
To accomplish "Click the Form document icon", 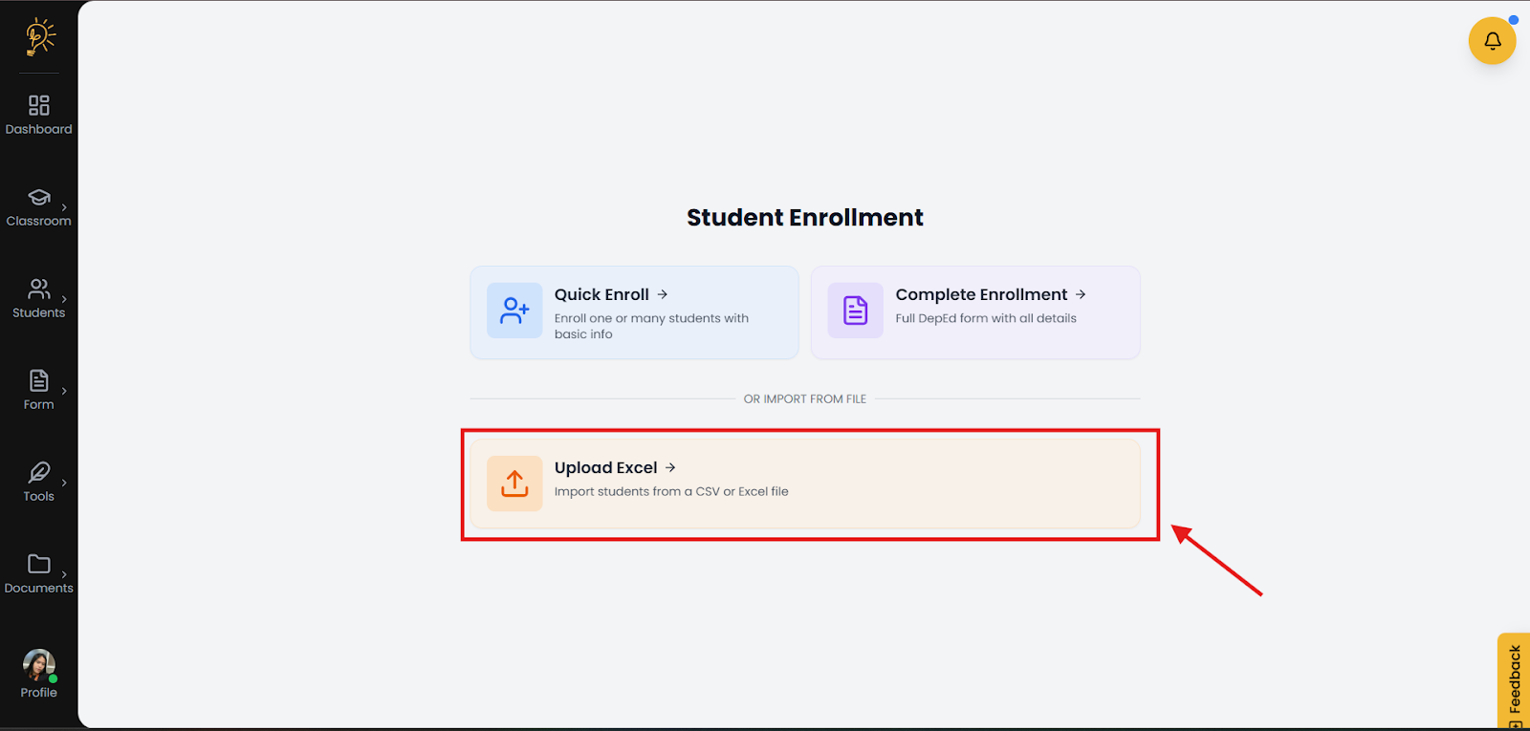I will click(x=39, y=380).
